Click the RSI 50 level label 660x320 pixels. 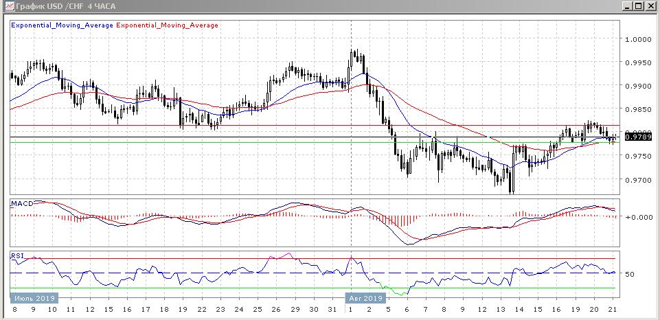pyautogui.click(x=629, y=274)
